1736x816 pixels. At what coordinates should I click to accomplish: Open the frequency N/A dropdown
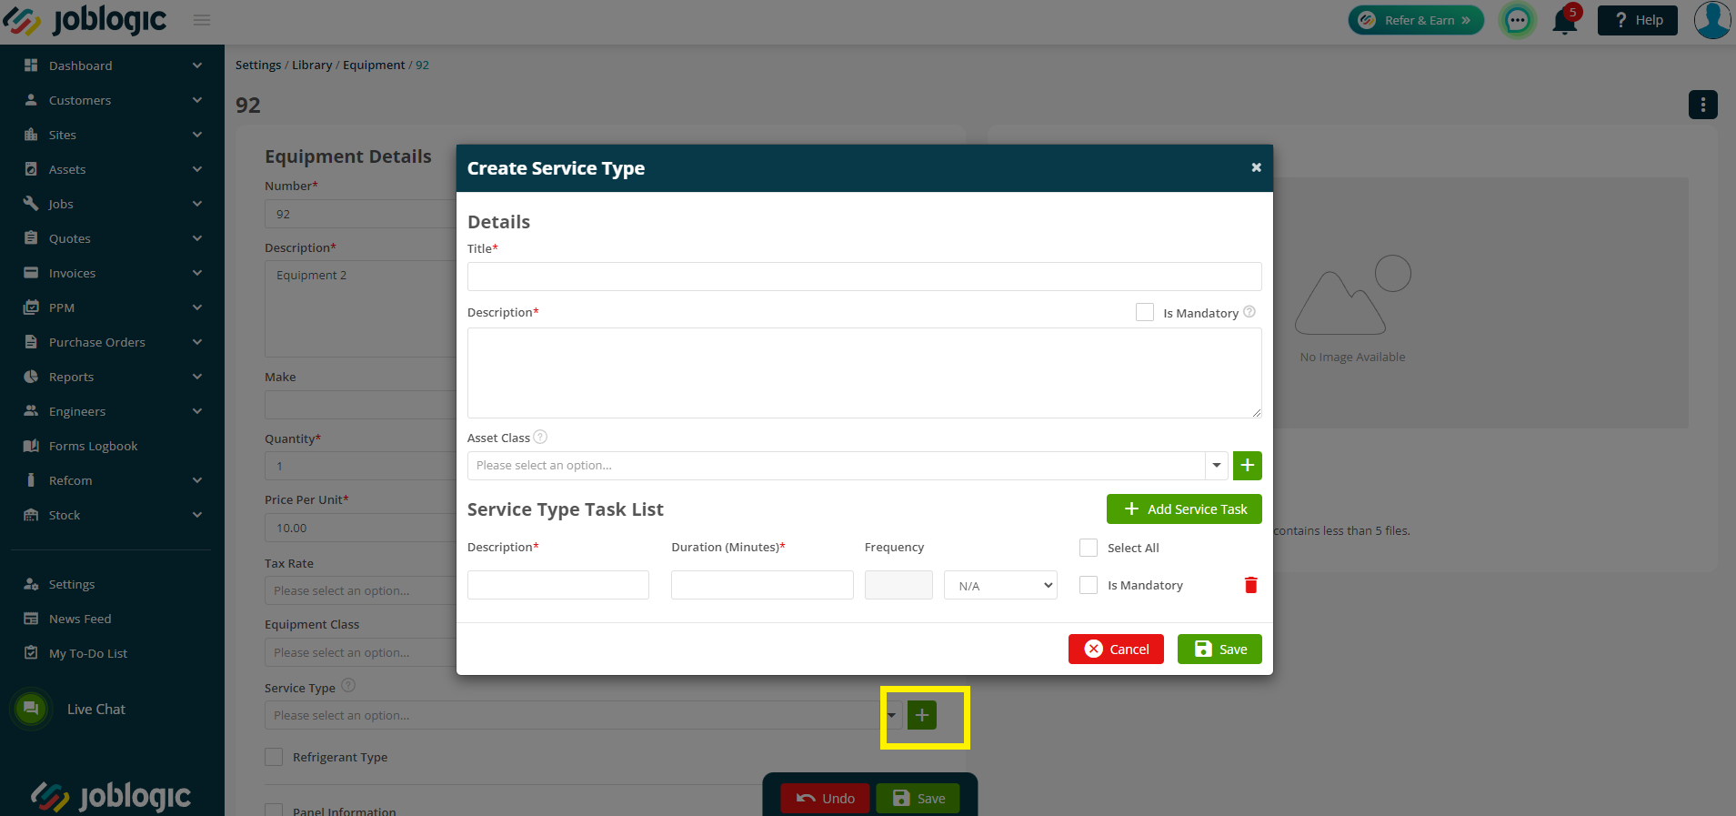(1000, 585)
